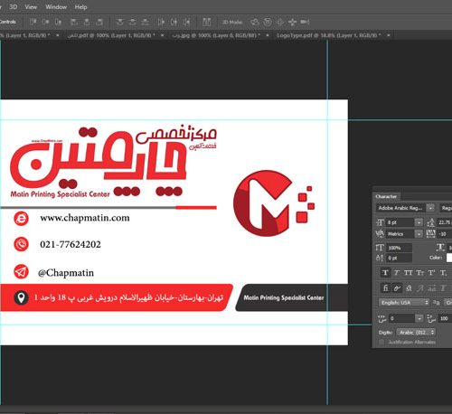452x414 pixels.
Task: Click the tracking VA icon
Action: pos(431,233)
